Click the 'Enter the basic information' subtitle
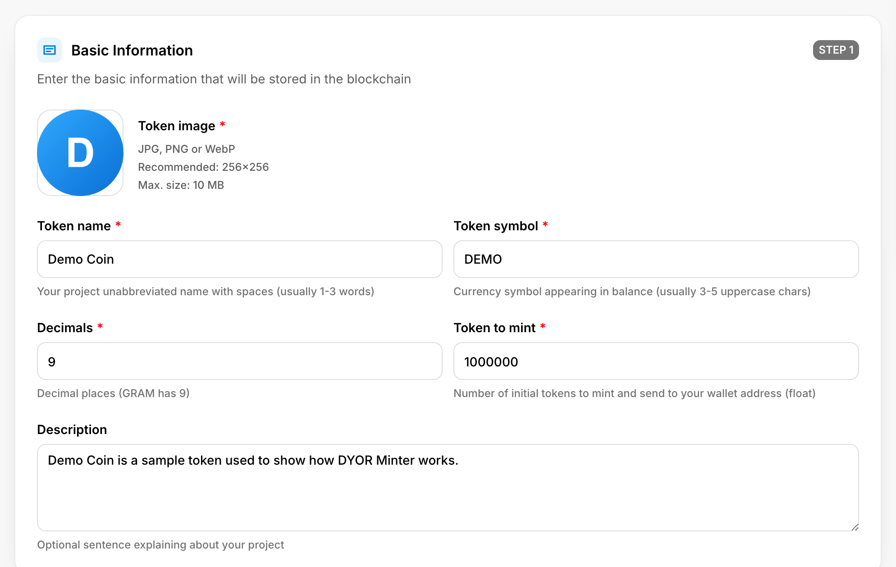Screen dimensions: 896x567 (x=224, y=79)
